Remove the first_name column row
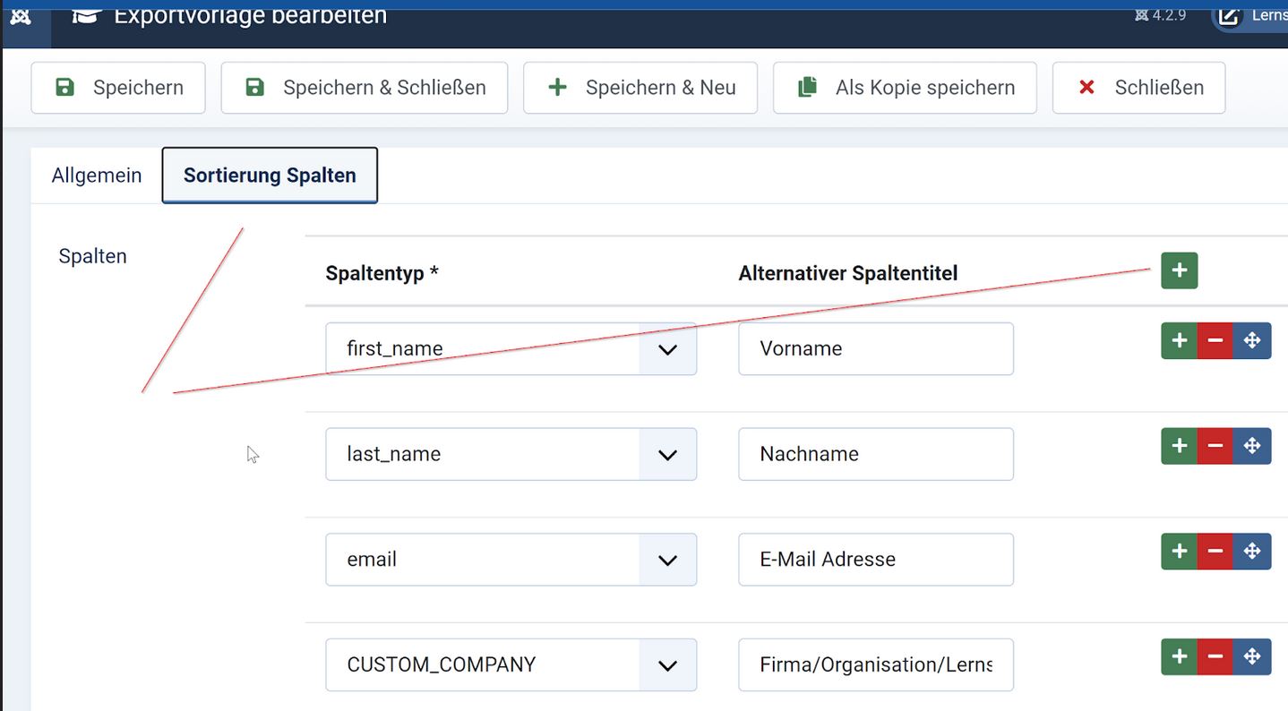The width and height of the screenshot is (1288, 711). tap(1215, 340)
